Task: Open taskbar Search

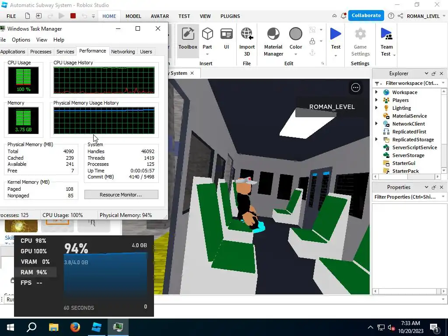Action: tap(31, 327)
